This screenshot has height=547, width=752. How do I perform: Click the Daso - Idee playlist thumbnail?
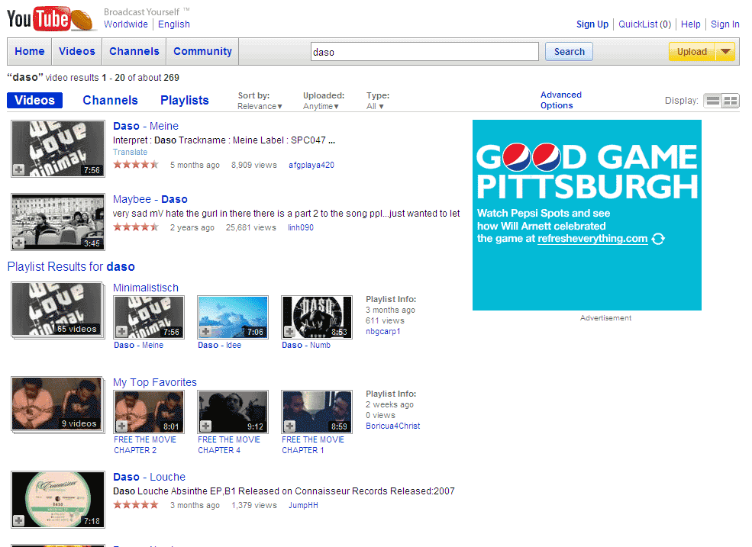pyautogui.click(x=233, y=317)
